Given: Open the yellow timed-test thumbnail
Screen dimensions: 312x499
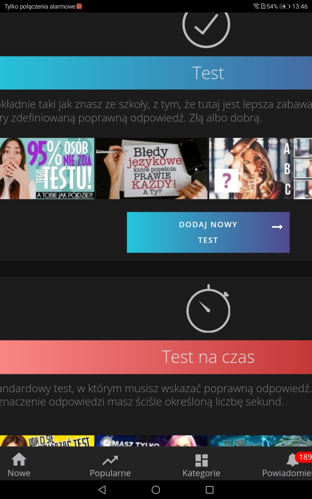Looking at the screenshot, I should pos(47,441).
